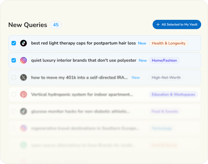
Task: Add all selected queries to My Vault
Action: (x=177, y=25)
